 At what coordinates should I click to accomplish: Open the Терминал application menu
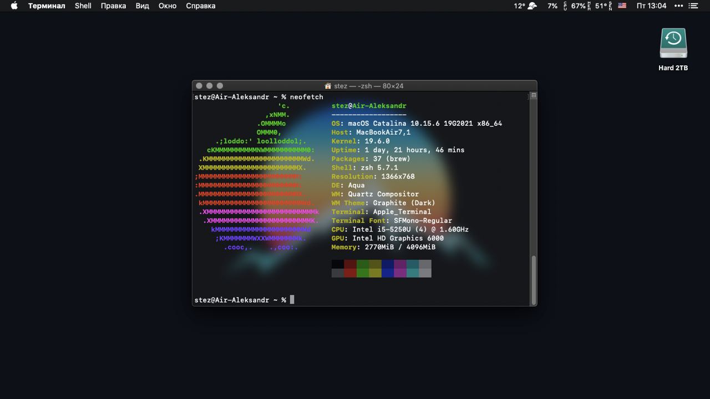pos(47,6)
